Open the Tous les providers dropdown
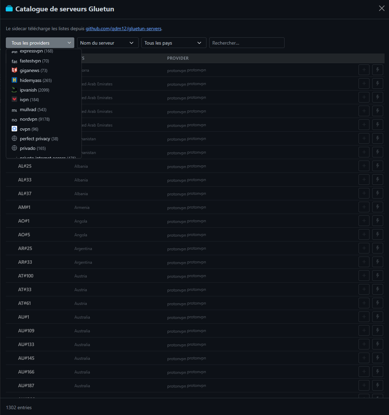This screenshot has width=389, height=415. 40,43
